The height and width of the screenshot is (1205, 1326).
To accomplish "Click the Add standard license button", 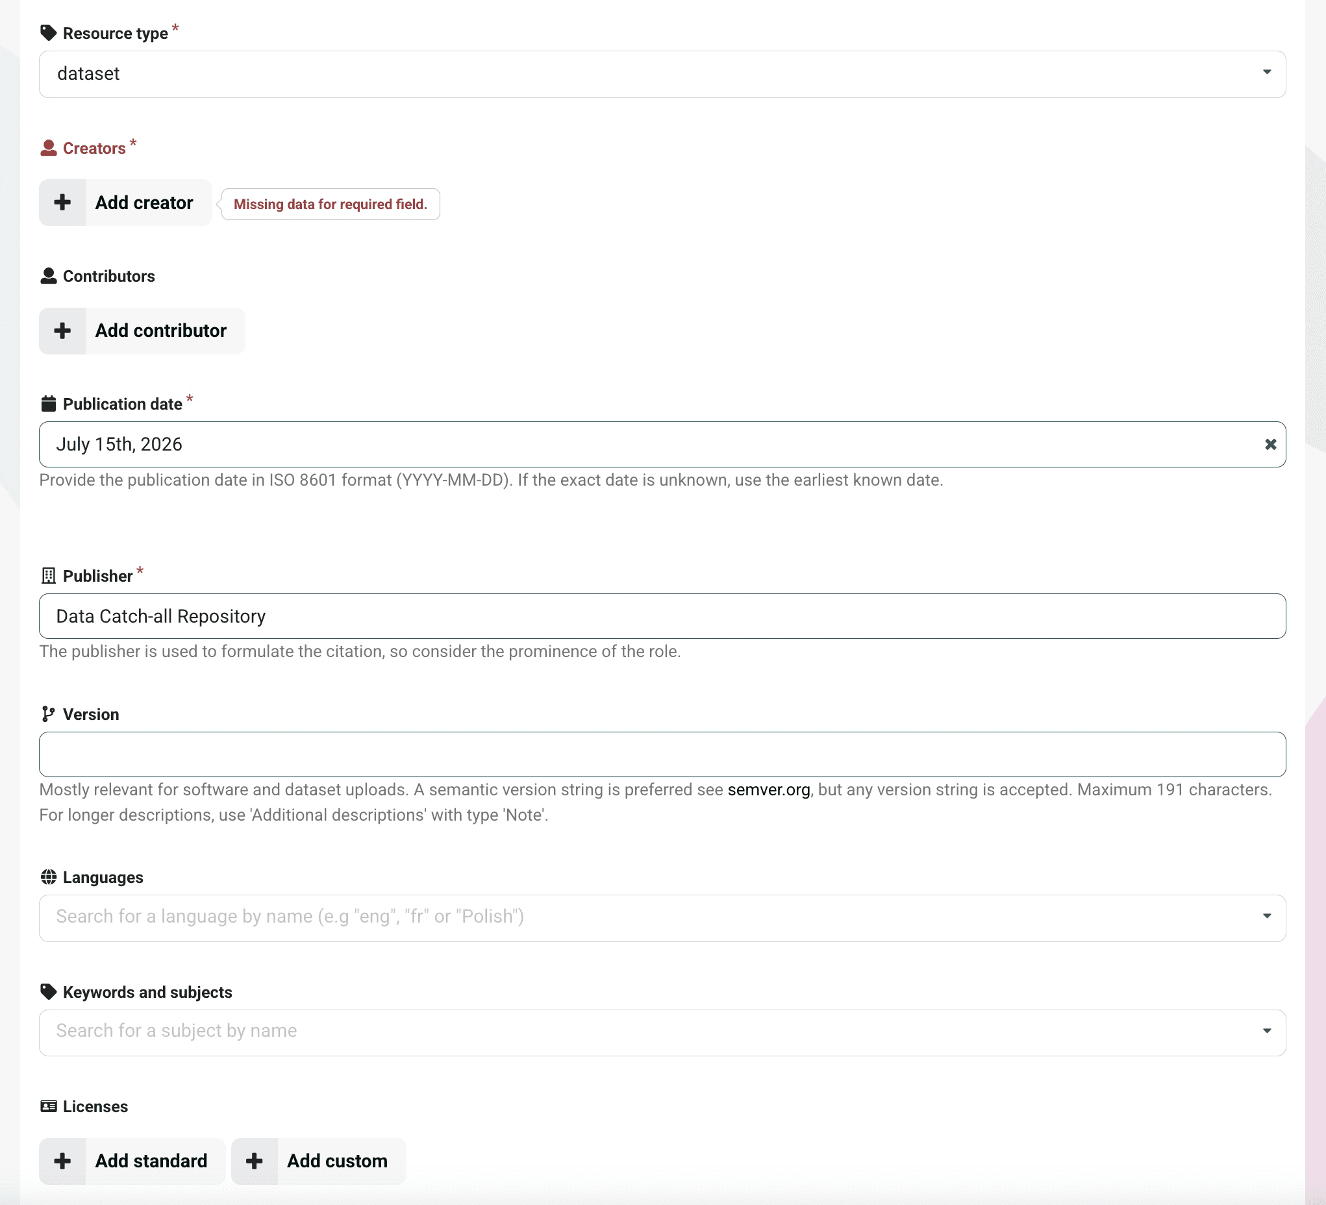I will click(x=132, y=1162).
